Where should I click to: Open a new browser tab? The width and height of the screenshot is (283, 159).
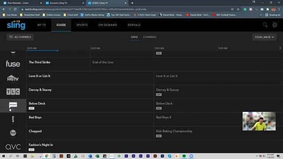pos(132,3)
